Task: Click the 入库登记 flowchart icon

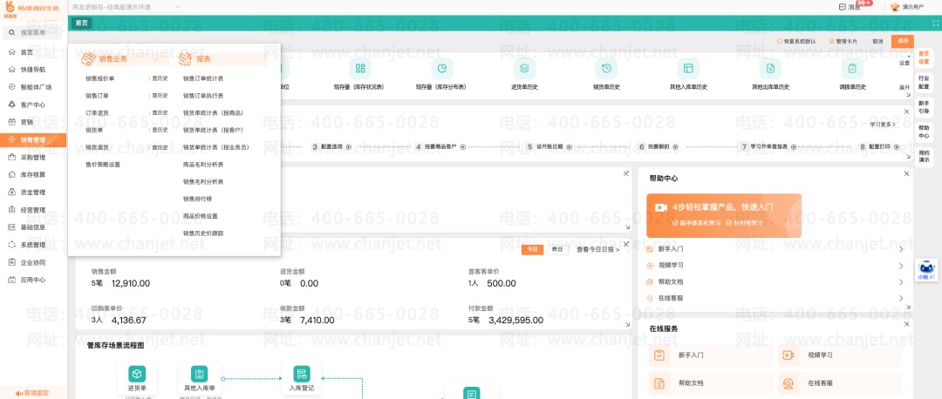Action: 302,374
